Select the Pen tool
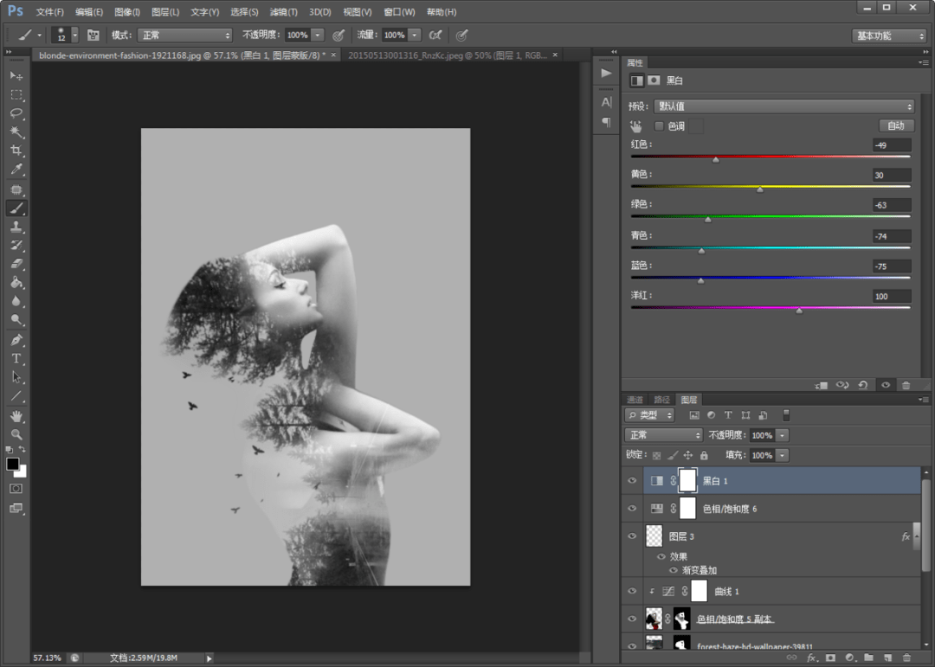 pos(16,340)
